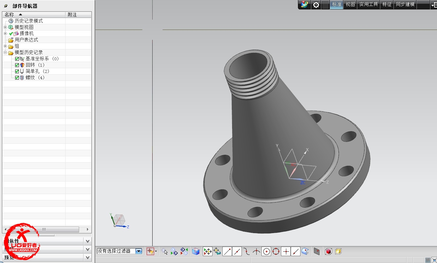Viewport: 437px width, 263px height.
Task: Enable the quadrant point snap icon
Action: [x=276, y=251]
